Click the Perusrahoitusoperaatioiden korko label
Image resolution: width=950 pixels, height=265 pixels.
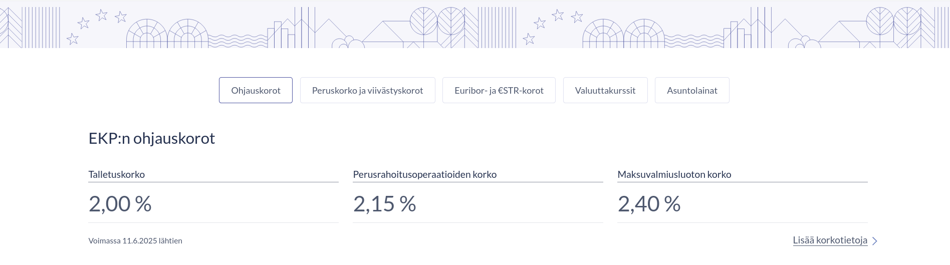(x=424, y=174)
